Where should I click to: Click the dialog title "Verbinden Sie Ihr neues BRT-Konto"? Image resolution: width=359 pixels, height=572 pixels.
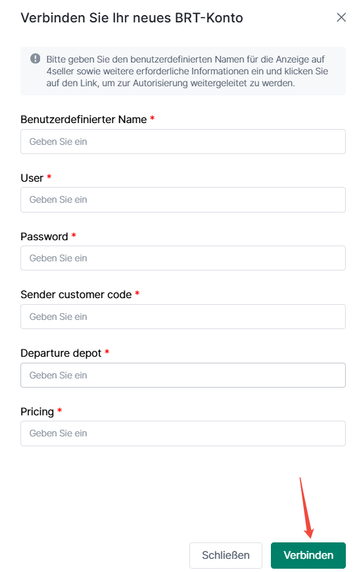tap(132, 18)
